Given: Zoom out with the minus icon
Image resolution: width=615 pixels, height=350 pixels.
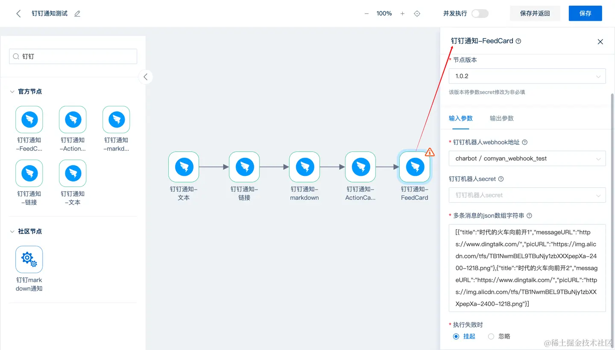Looking at the screenshot, I should pos(366,14).
